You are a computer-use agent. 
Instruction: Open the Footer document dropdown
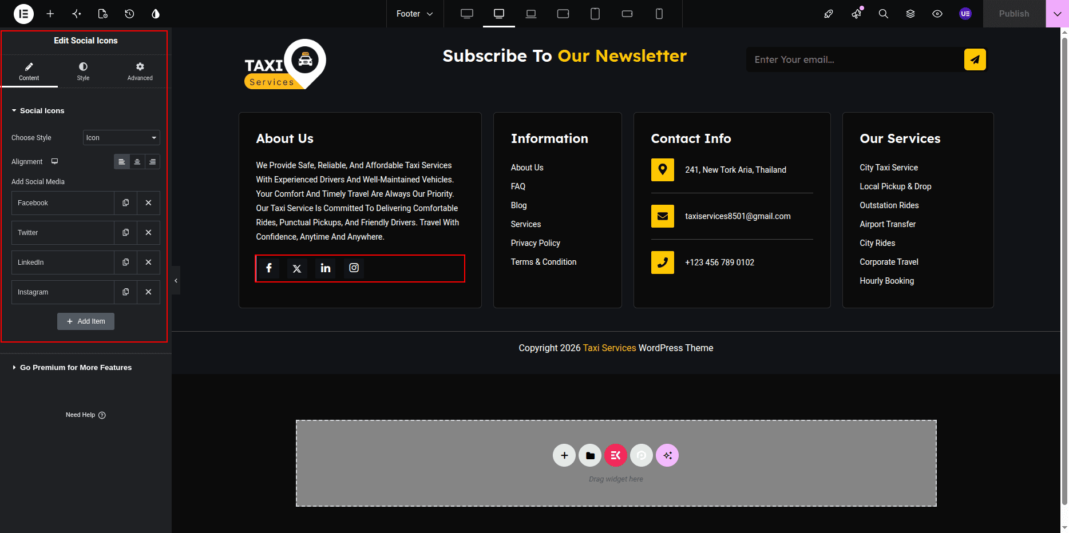click(x=414, y=14)
